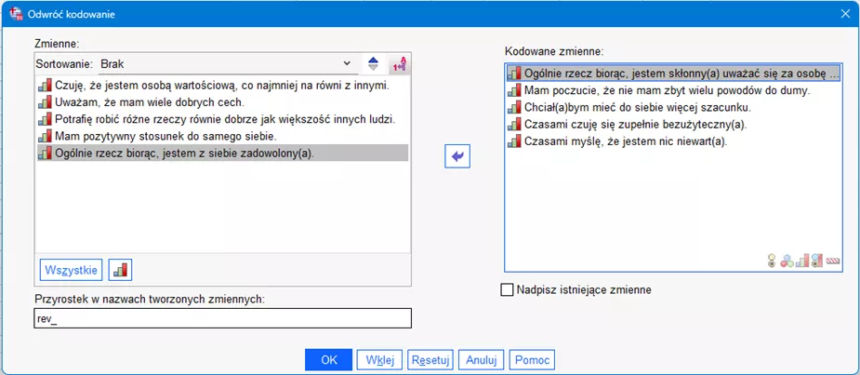This screenshot has width=860, height=375.
Task: Select 'Ogólnie rzecz biorąc, jestem z siebie zadowolony(a)'
Action: coord(223,154)
